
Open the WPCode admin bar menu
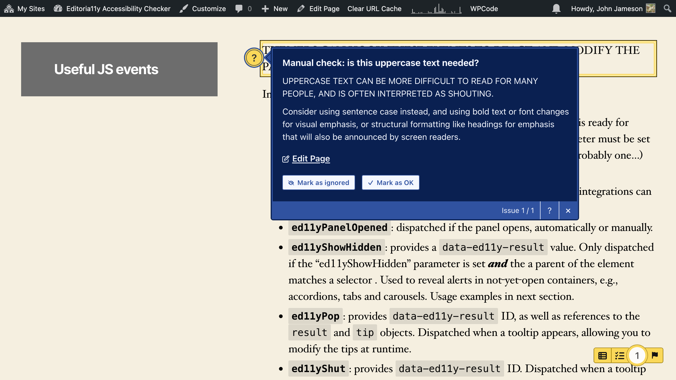[x=484, y=8]
